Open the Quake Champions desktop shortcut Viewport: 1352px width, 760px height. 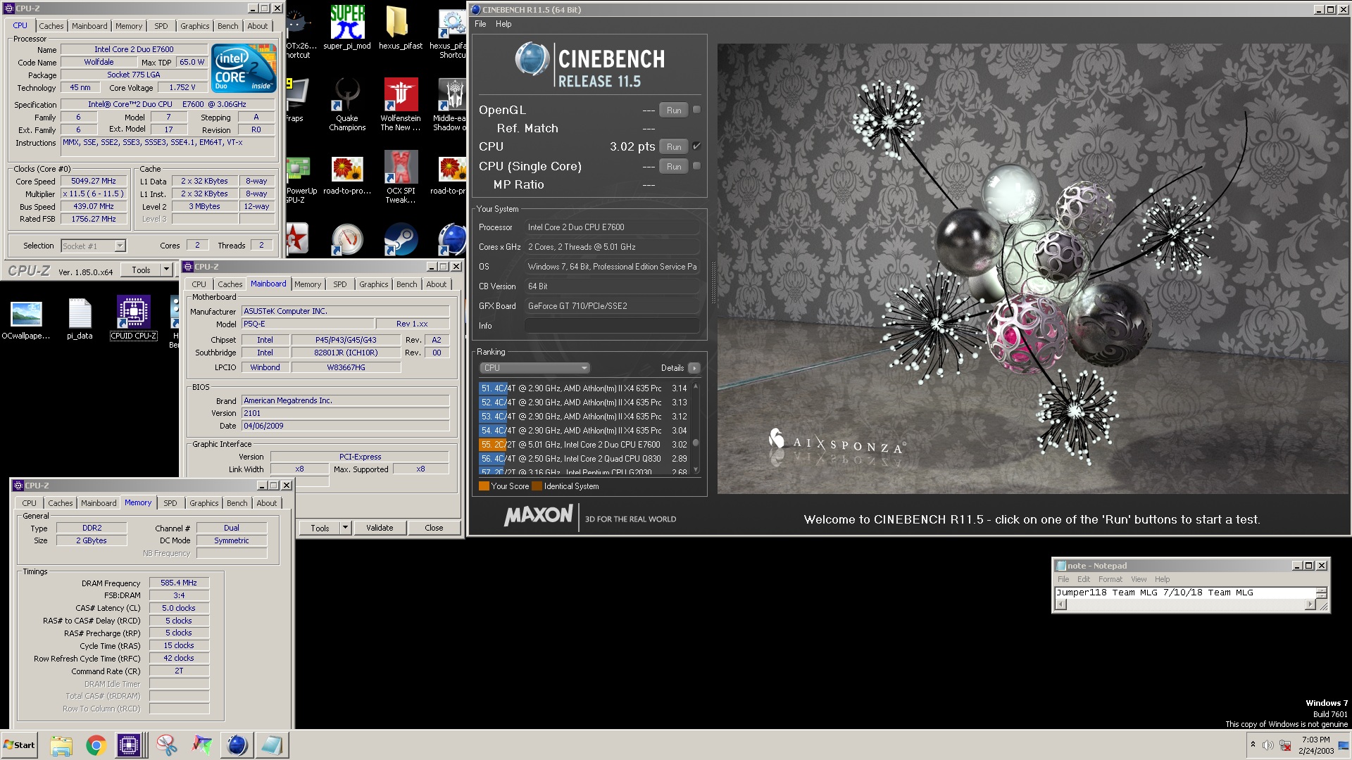pyautogui.click(x=347, y=104)
